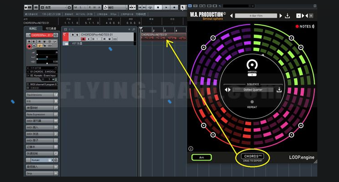
Task: Switch sequence with the double-arrow icon
Action: [228, 90]
